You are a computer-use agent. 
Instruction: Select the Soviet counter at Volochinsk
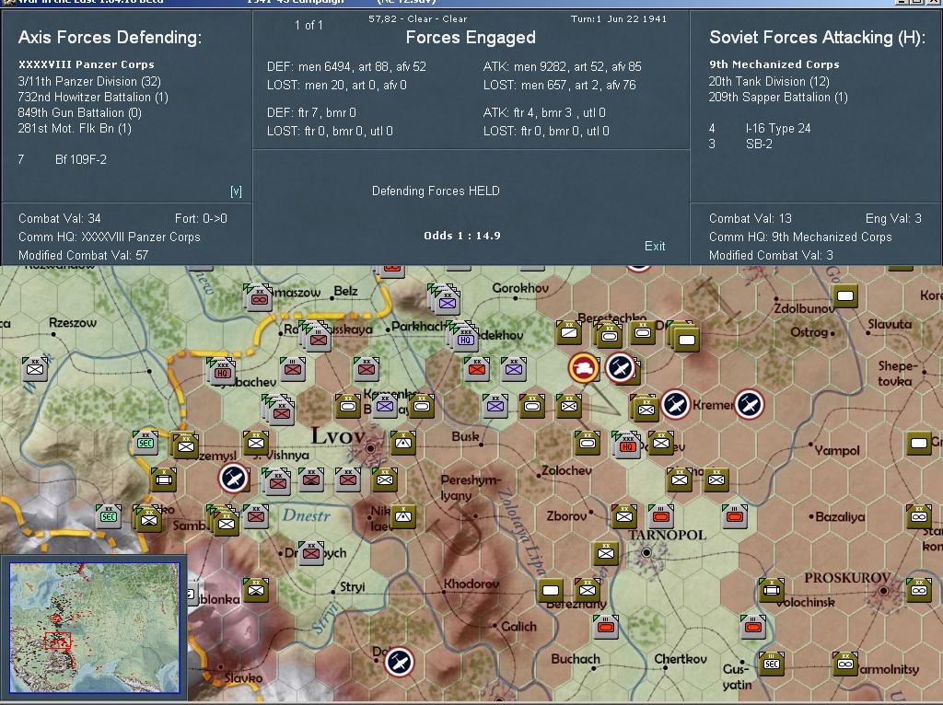tap(772, 590)
